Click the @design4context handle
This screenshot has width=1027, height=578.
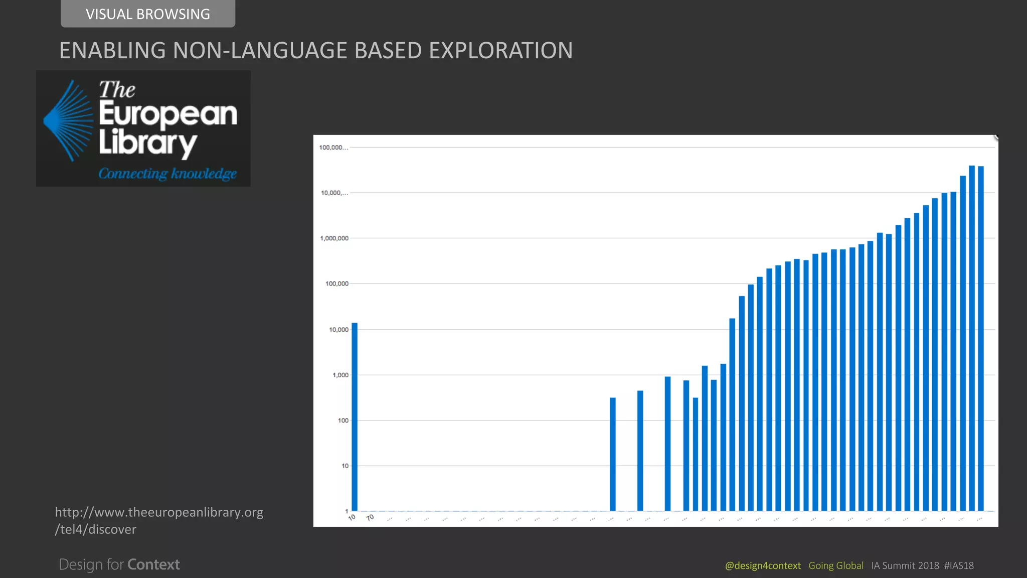pyautogui.click(x=763, y=565)
